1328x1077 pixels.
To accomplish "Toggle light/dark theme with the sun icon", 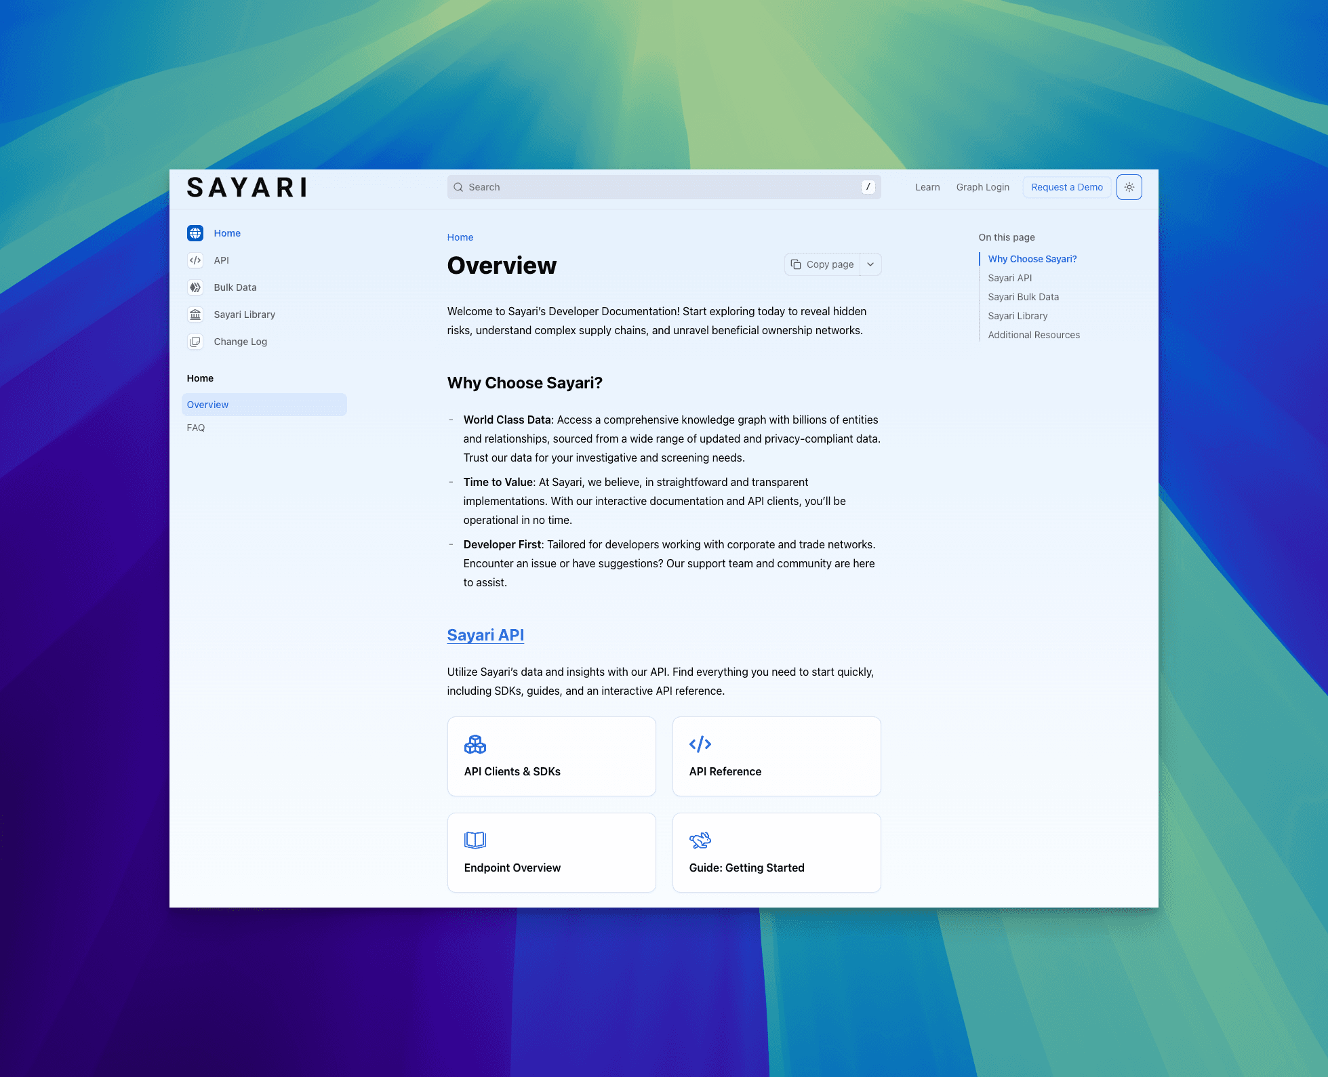I will click(1129, 187).
